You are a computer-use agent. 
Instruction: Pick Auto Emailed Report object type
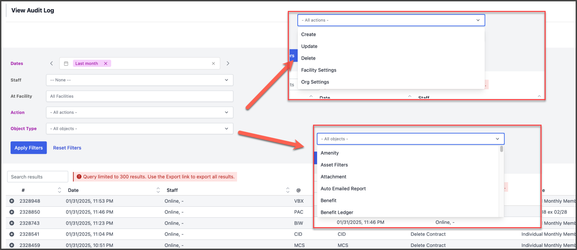[343, 189]
